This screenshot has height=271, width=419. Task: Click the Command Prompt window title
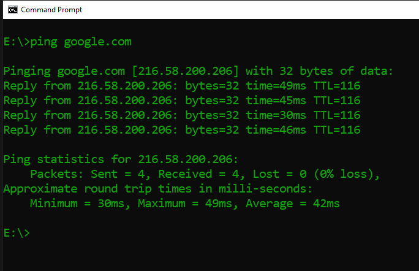coord(51,10)
